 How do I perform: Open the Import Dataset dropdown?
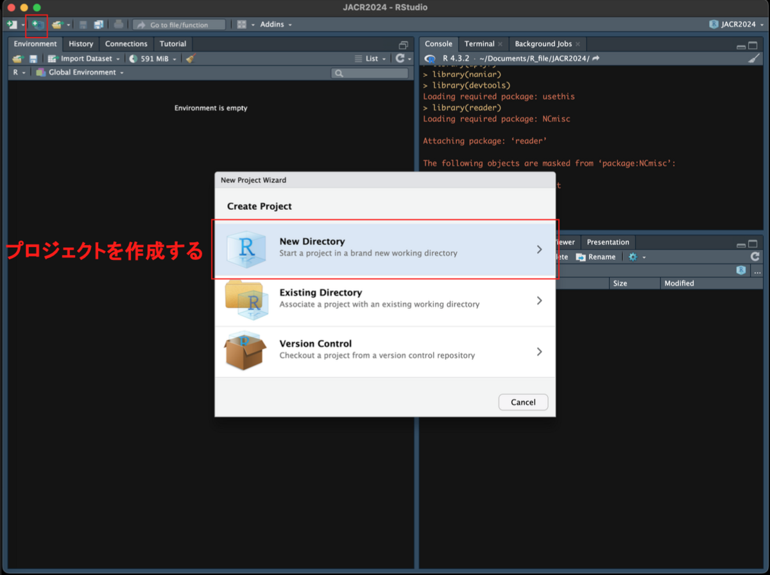coord(84,58)
